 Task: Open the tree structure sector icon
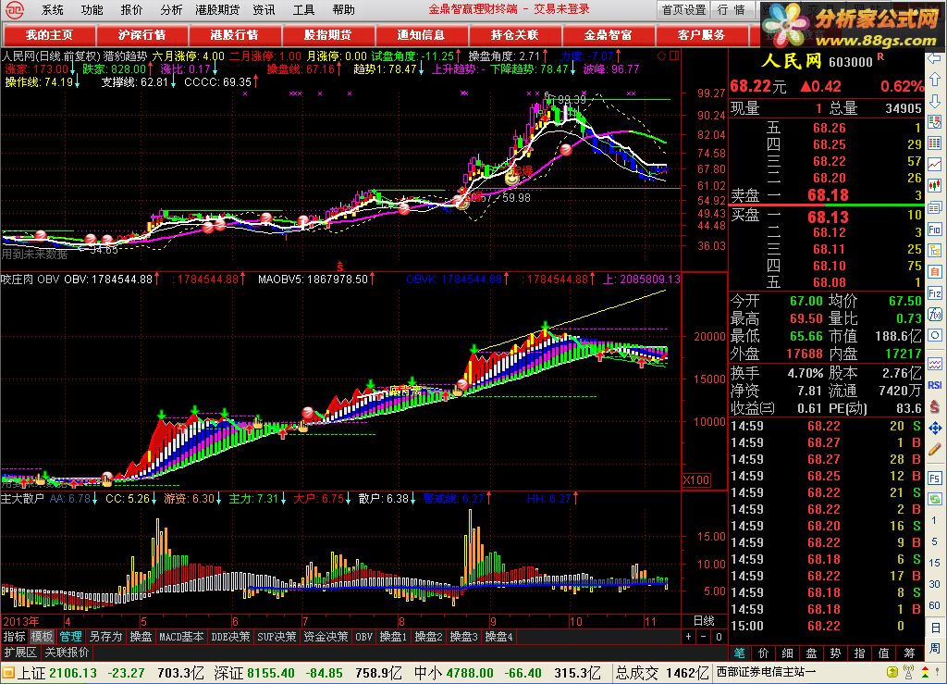934,250
